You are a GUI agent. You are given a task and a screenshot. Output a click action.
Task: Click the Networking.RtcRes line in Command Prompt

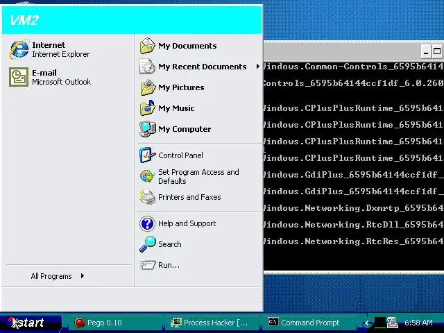point(354,241)
